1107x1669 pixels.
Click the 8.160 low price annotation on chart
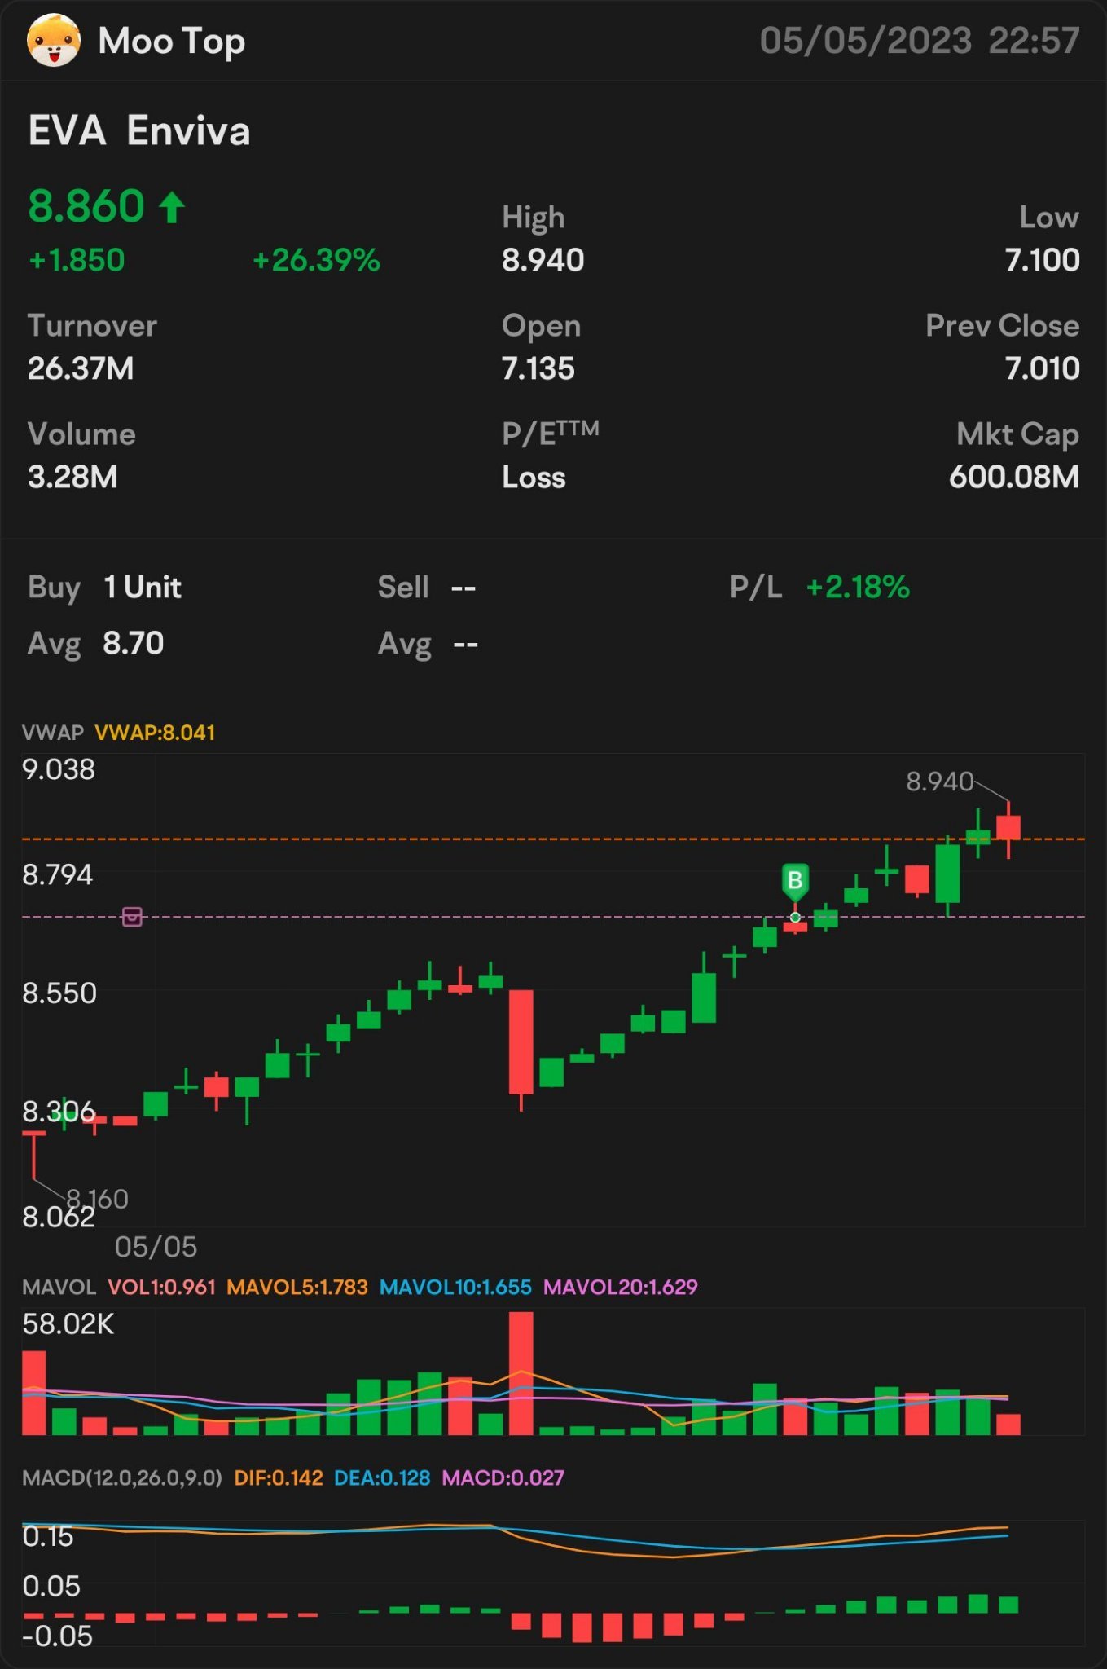coord(97,1199)
